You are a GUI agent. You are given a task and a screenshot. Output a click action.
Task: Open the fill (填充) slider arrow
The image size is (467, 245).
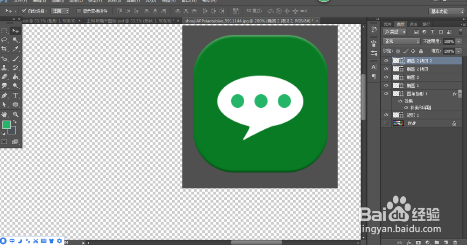click(x=459, y=51)
